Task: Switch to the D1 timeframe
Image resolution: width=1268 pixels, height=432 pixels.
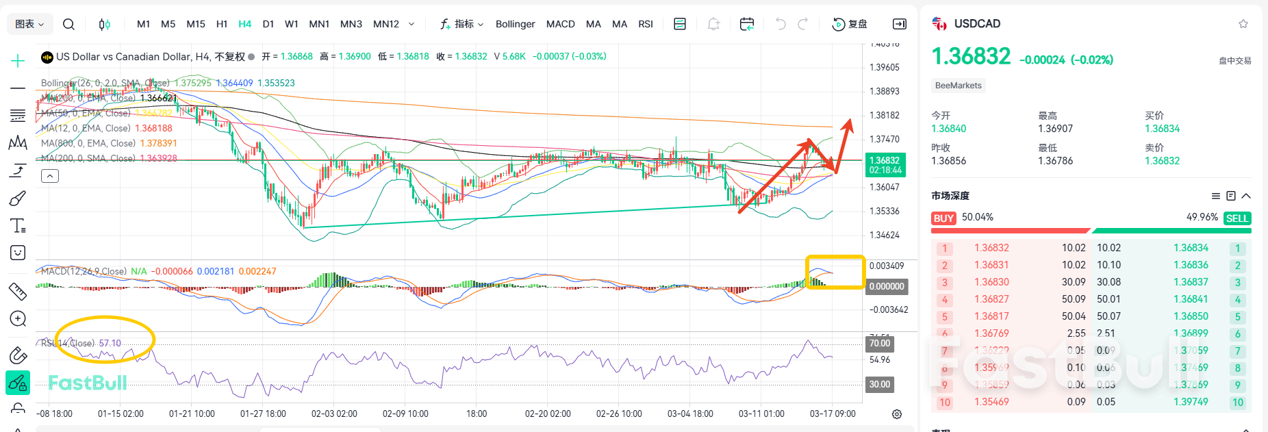Action: [x=268, y=24]
